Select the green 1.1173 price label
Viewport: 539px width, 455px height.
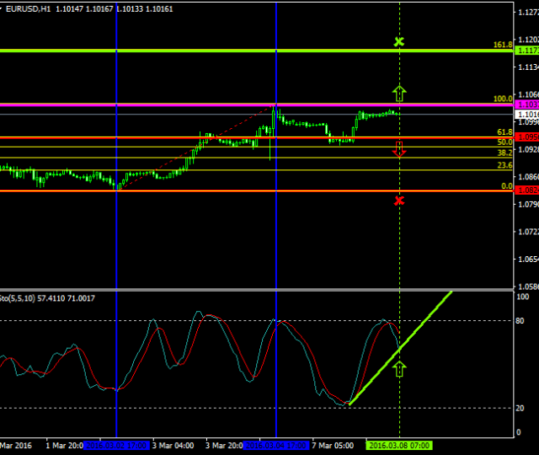pos(527,51)
